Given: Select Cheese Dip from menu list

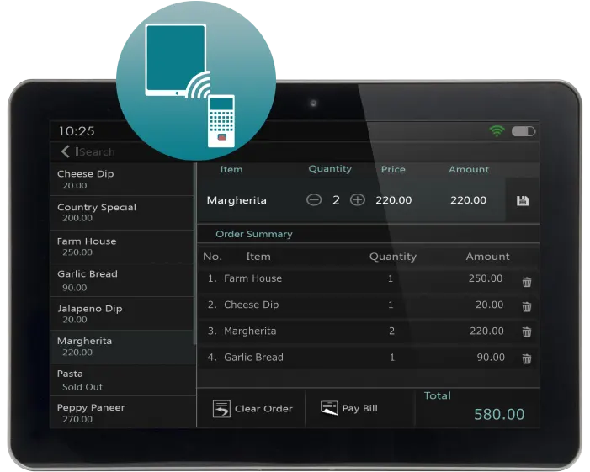Looking at the screenshot, I should 122,179.
